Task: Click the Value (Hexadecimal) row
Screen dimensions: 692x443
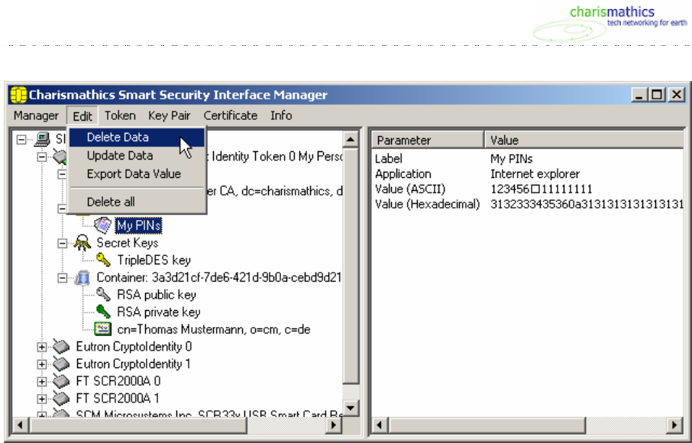Action: [529, 204]
